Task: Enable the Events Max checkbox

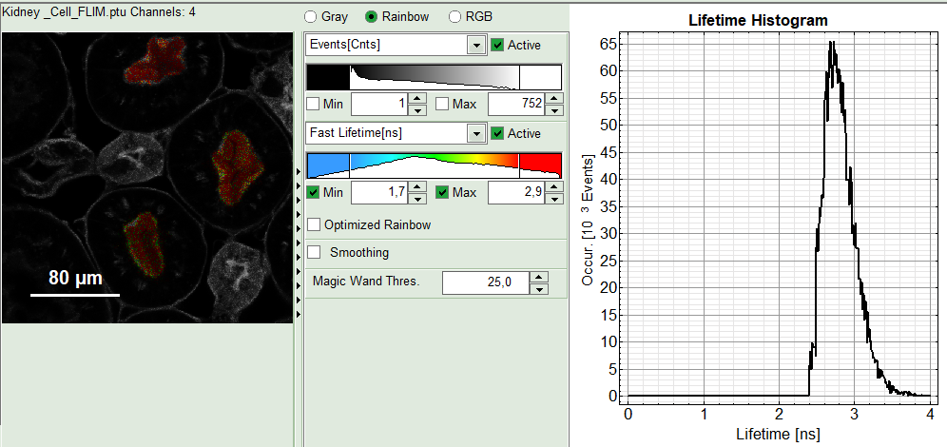Action: [443, 103]
